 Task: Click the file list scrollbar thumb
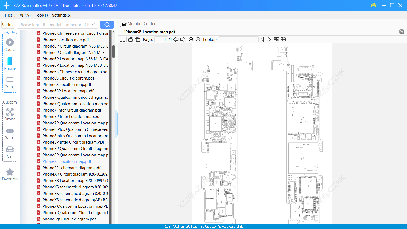click(113, 51)
